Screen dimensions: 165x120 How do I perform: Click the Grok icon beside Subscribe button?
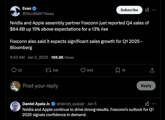click(147, 10)
